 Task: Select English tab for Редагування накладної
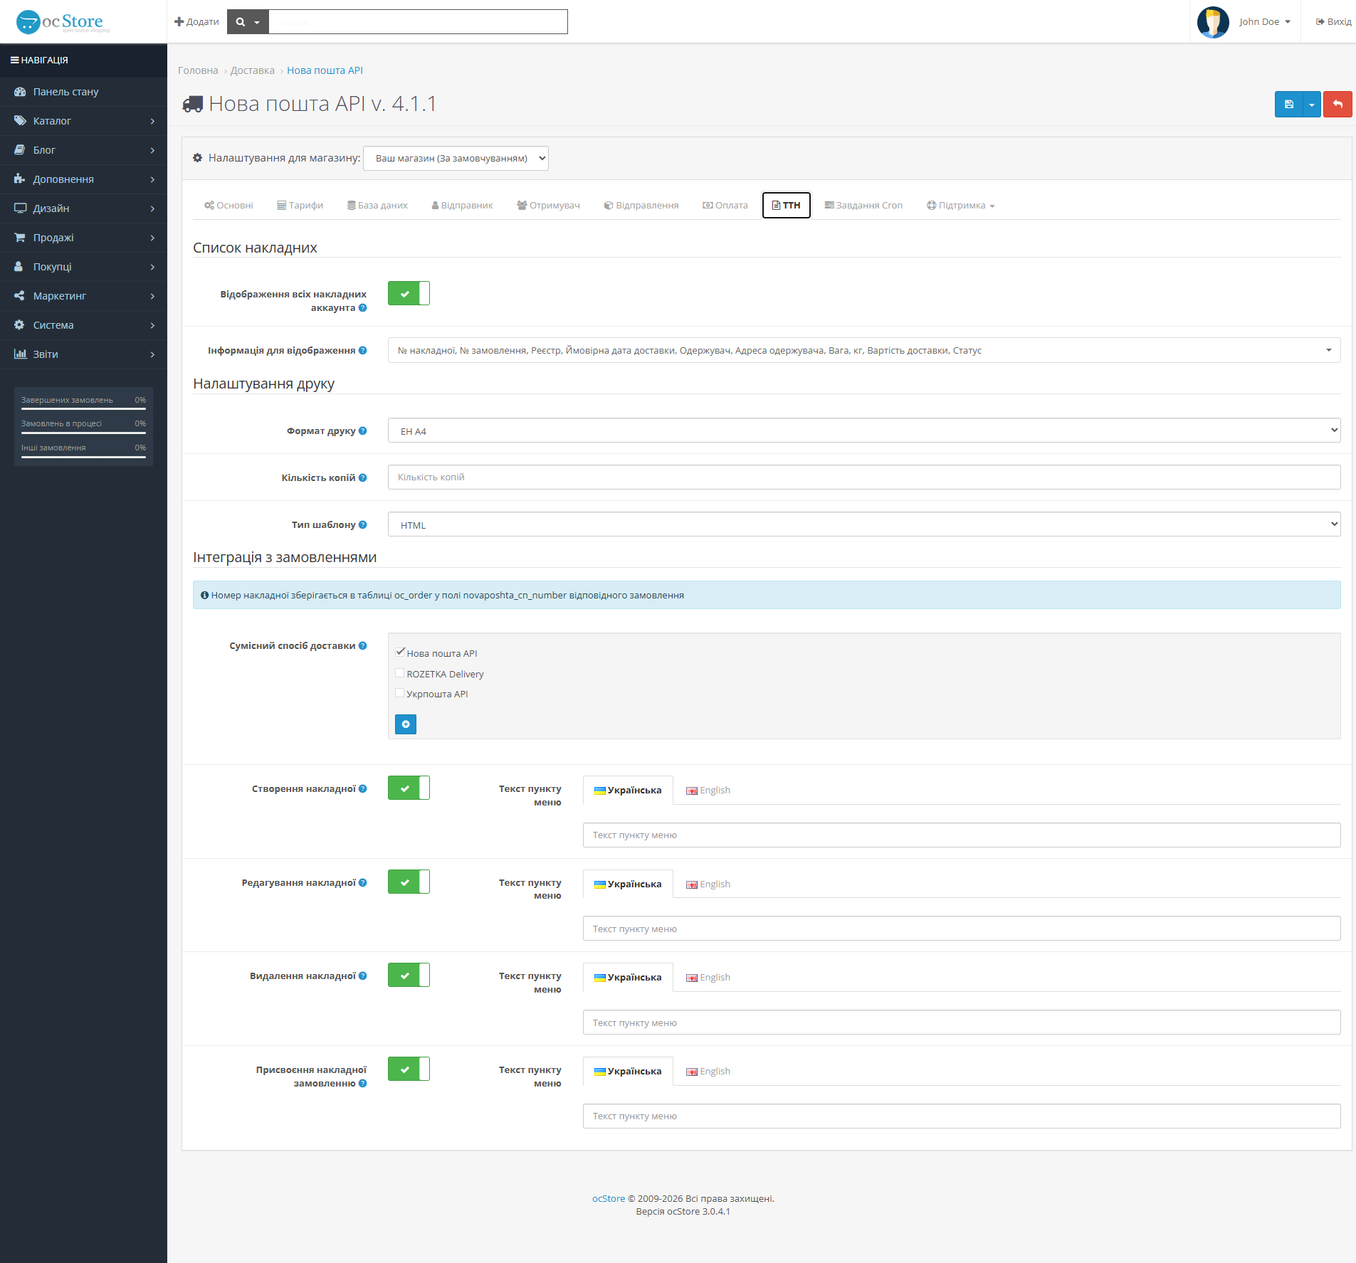pyautogui.click(x=708, y=884)
